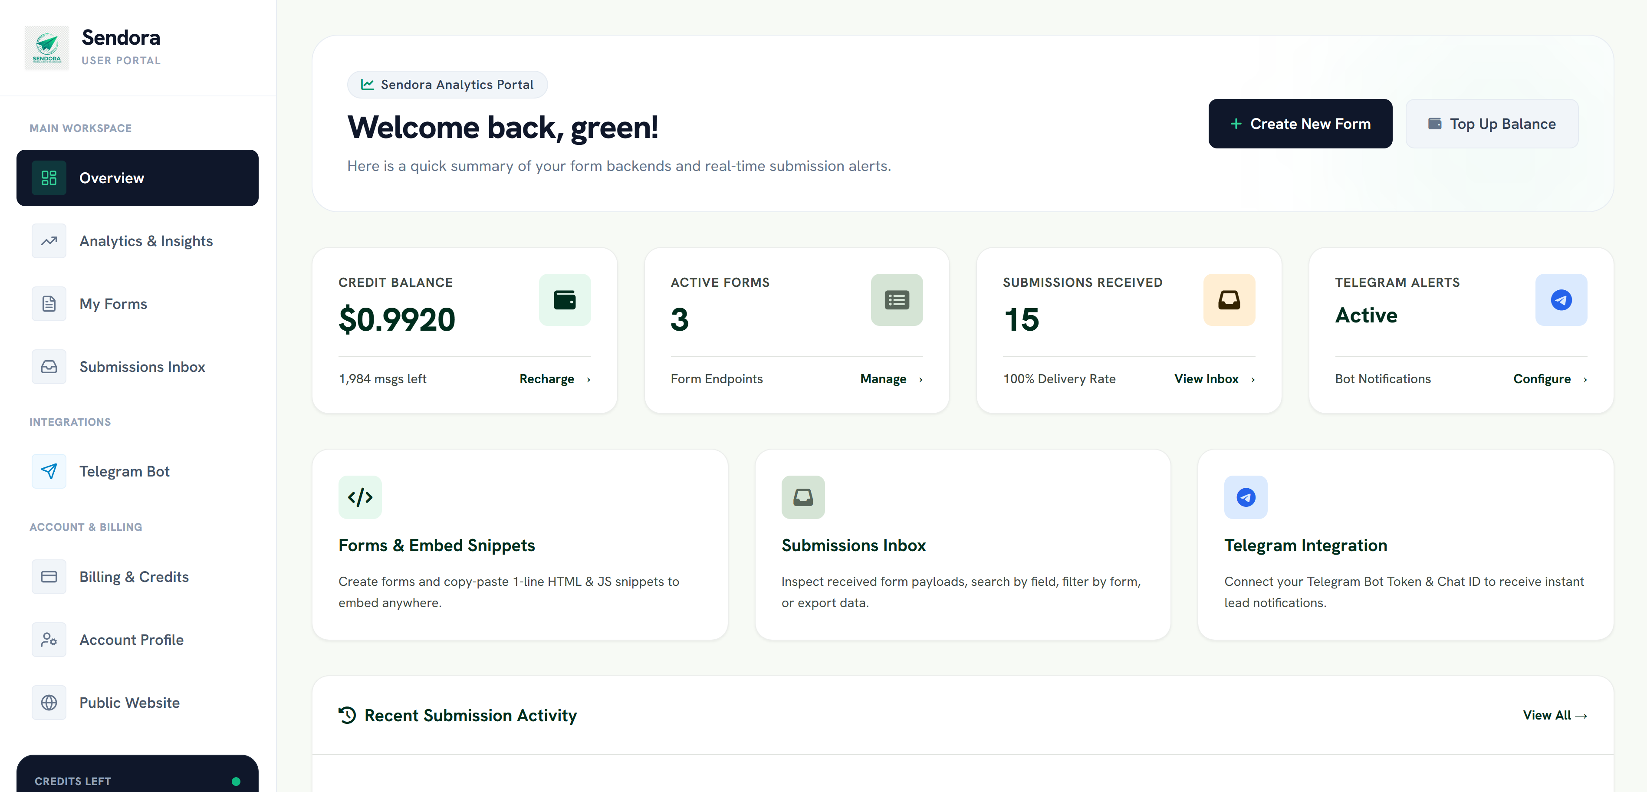Open Telegram Bot integration page
The image size is (1647, 792).
(138, 471)
